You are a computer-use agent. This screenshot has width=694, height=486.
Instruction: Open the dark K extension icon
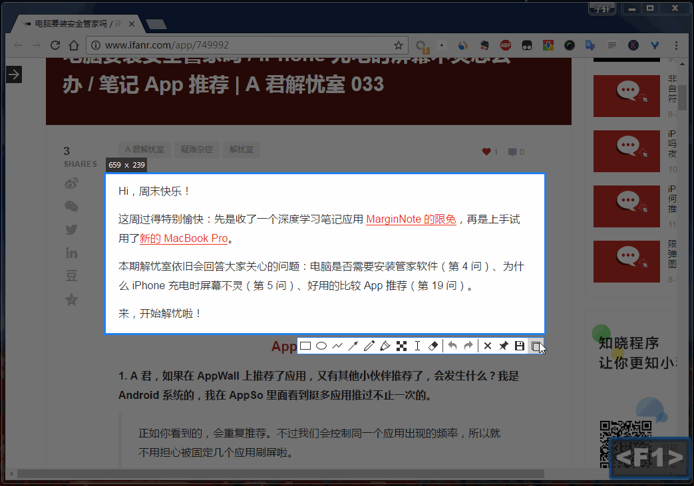pyautogui.click(x=633, y=45)
